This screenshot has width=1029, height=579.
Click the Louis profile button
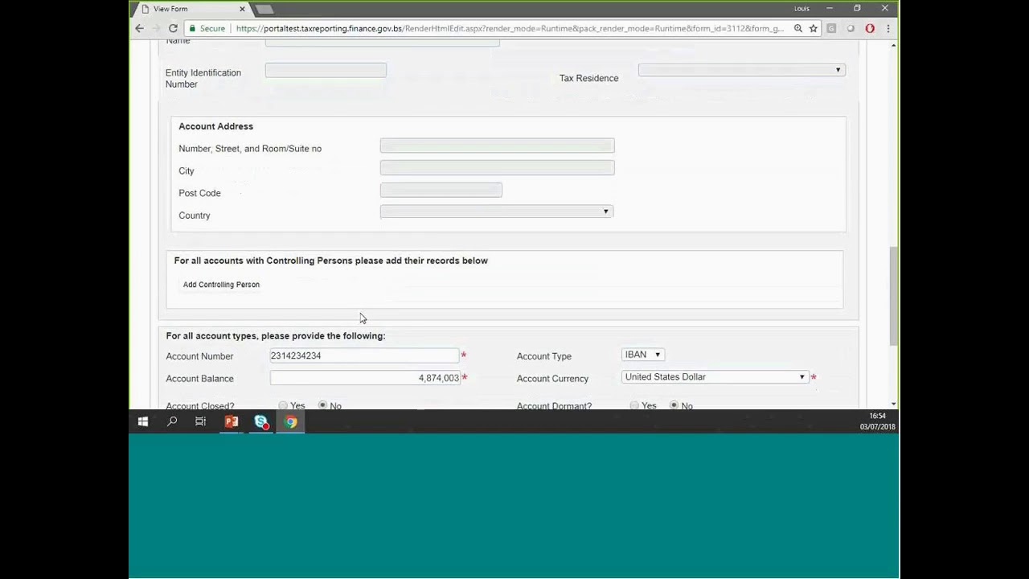pos(801,9)
